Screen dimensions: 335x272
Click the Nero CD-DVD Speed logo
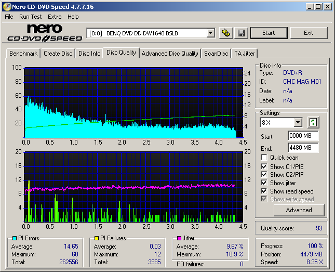click(x=45, y=33)
